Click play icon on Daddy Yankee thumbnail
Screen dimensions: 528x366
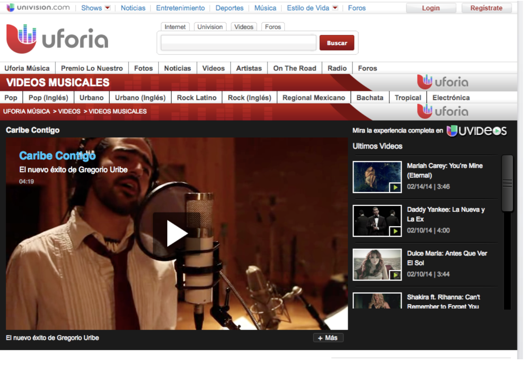tap(395, 231)
